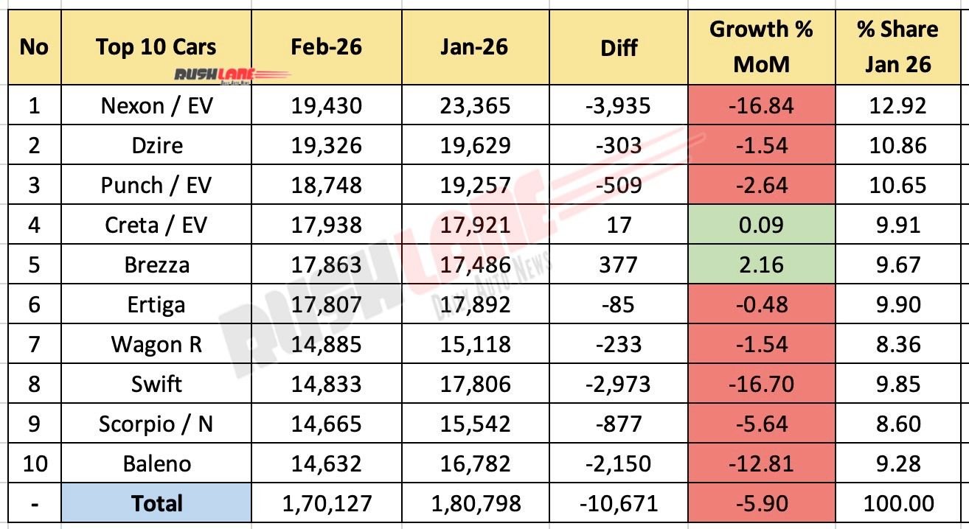The image size is (969, 529).
Task: Select the Dzire name cell
Action: click(156, 145)
